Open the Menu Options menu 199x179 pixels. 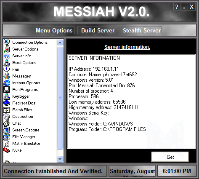(54, 30)
